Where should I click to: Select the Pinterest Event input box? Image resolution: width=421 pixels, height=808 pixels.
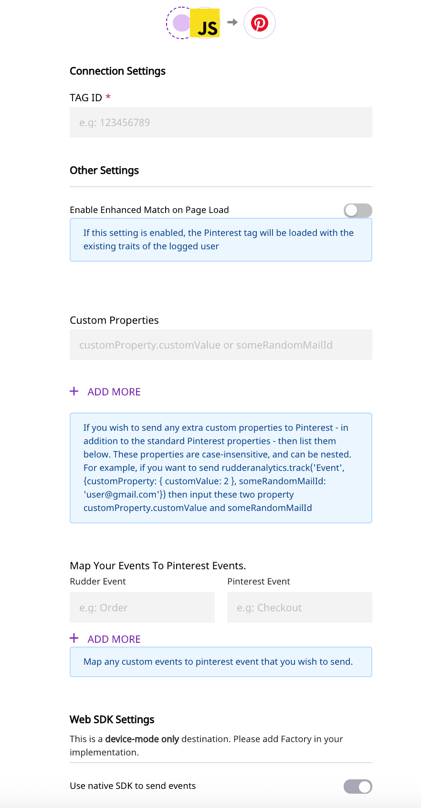point(299,607)
